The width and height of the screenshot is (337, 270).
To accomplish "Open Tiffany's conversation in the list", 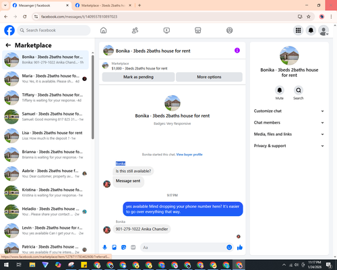I will (x=45, y=98).
